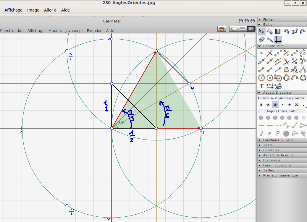Click the polygon construction tool
This screenshot has width=307, height=222.
click(x=286, y=69)
